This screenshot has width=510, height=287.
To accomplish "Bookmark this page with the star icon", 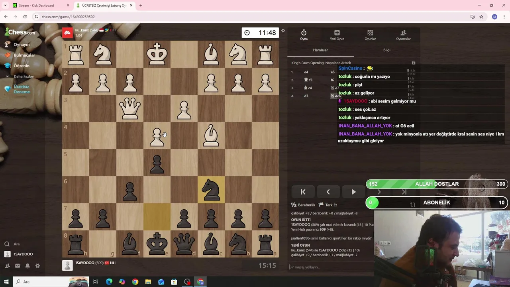I will 481,17.
